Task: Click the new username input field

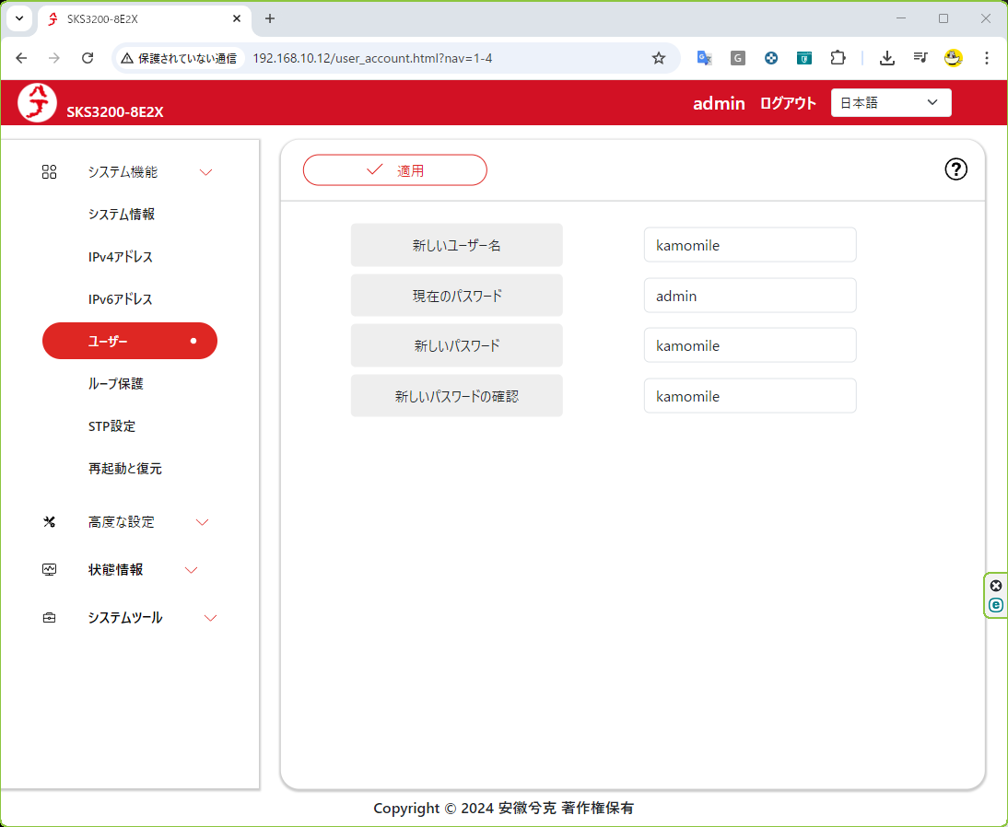Action: (x=750, y=245)
